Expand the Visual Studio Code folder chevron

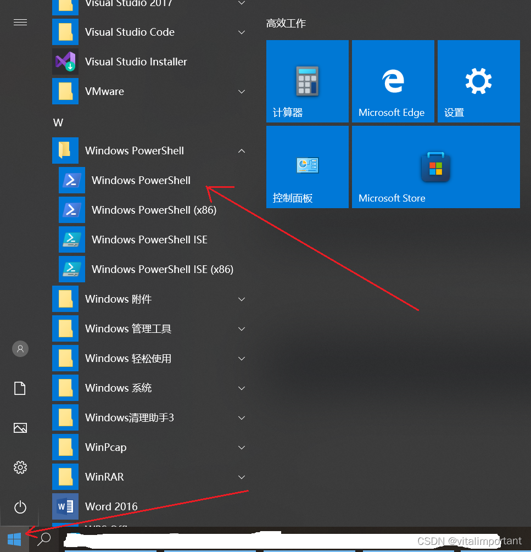242,32
